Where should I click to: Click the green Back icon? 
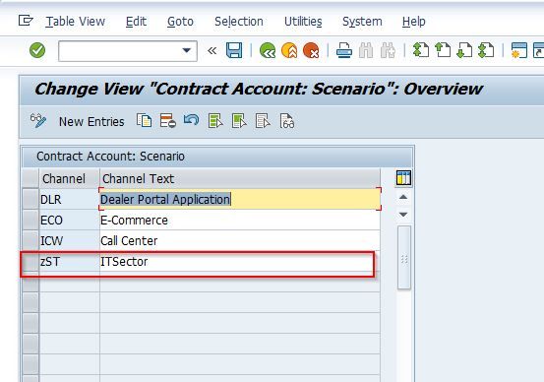coord(268,50)
